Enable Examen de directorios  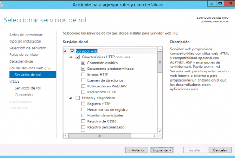[83, 80]
